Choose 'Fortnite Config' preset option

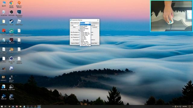coord(85,35)
